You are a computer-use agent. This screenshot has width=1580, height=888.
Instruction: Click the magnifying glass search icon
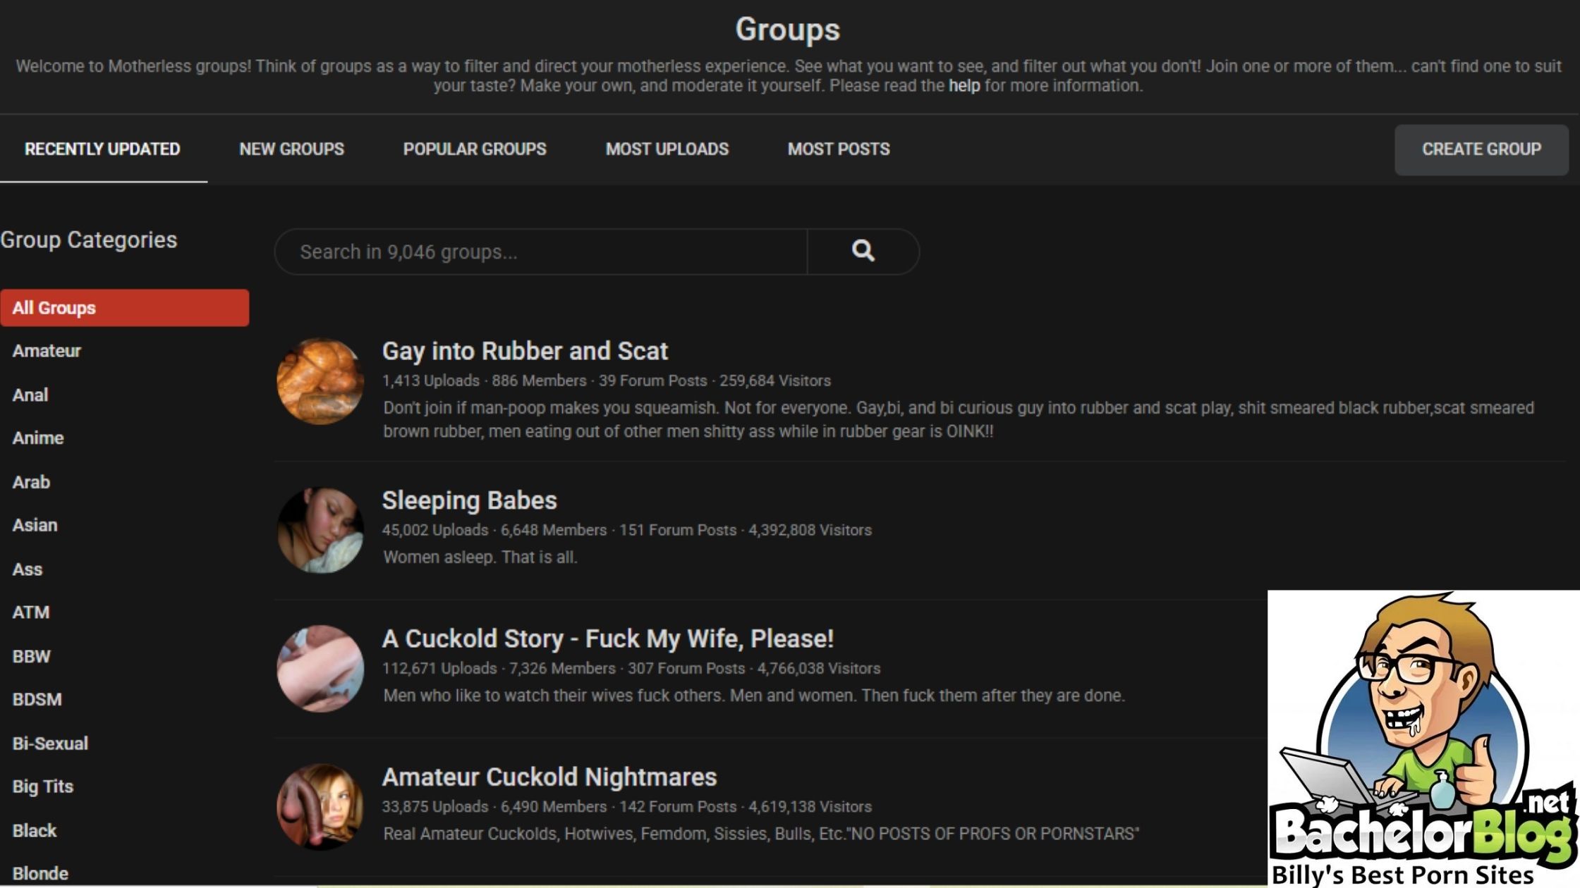pyautogui.click(x=863, y=251)
